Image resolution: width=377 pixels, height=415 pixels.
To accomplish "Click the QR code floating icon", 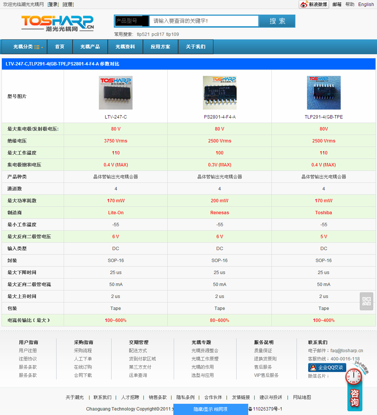I will [x=367, y=301].
